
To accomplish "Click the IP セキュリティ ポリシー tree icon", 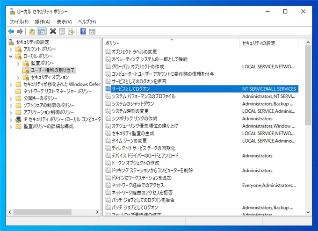I will coord(18,119).
